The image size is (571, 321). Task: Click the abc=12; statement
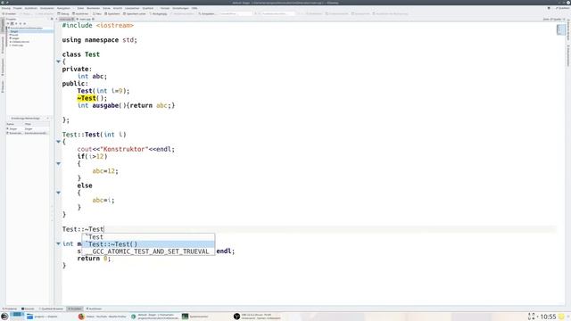pyautogui.click(x=105, y=170)
